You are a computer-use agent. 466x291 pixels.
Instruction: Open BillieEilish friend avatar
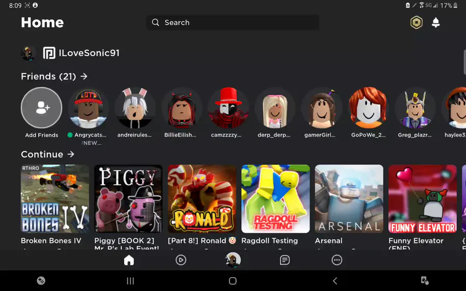pyautogui.click(x=182, y=108)
